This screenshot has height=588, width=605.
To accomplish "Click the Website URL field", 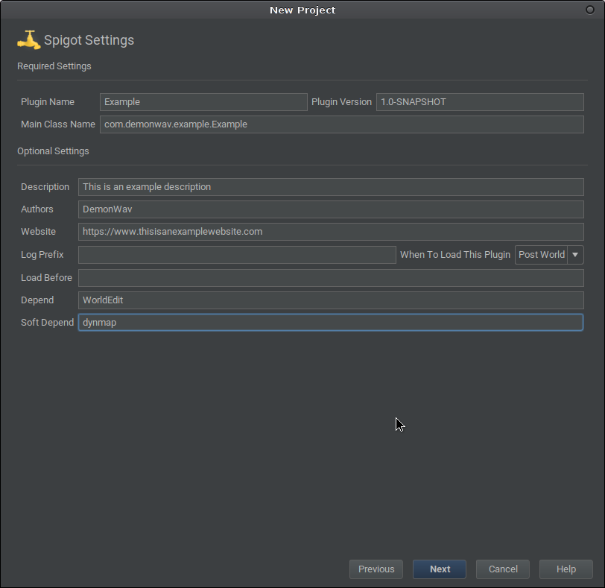I will pyautogui.click(x=331, y=232).
